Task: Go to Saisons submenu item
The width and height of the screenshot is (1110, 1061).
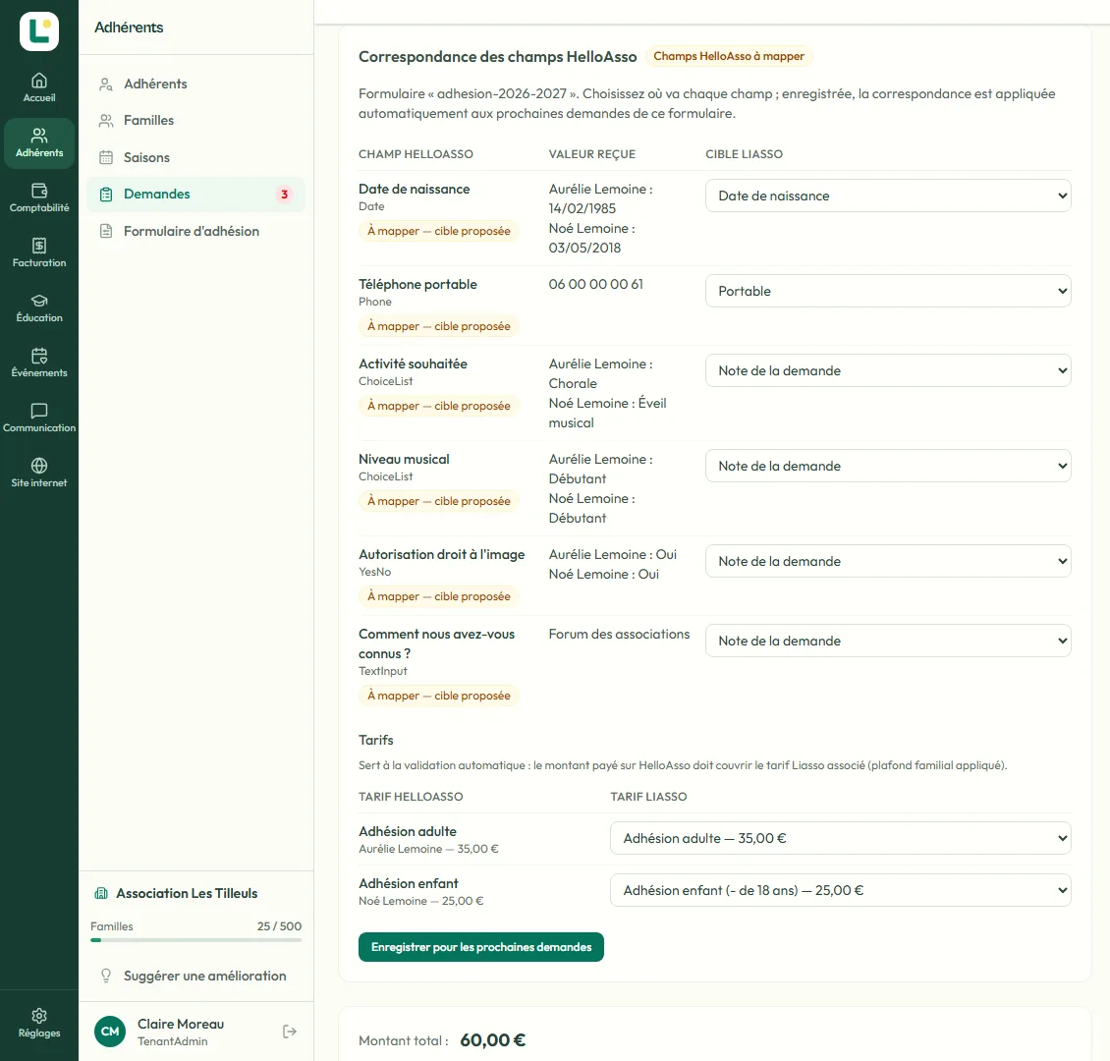Action: [x=196, y=157]
